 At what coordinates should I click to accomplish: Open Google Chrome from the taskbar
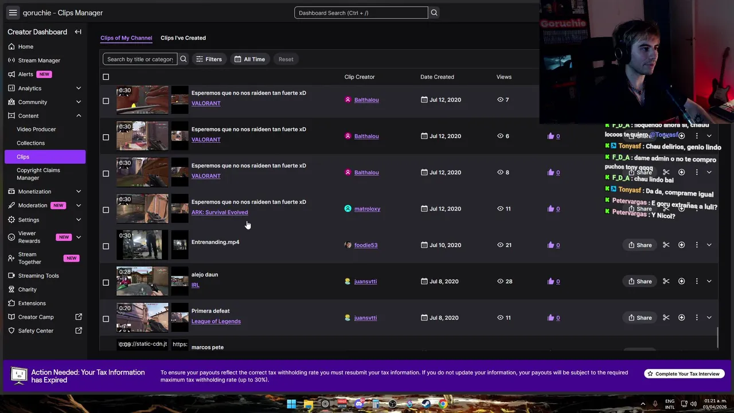pyautogui.click(x=443, y=404)
